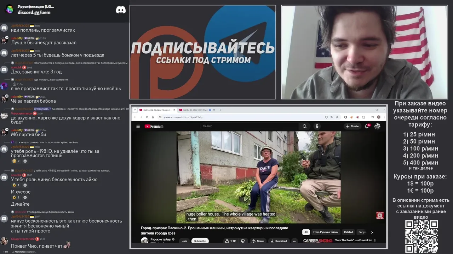Click the browser home icon

pyautogui.click(x=153, y=117)
